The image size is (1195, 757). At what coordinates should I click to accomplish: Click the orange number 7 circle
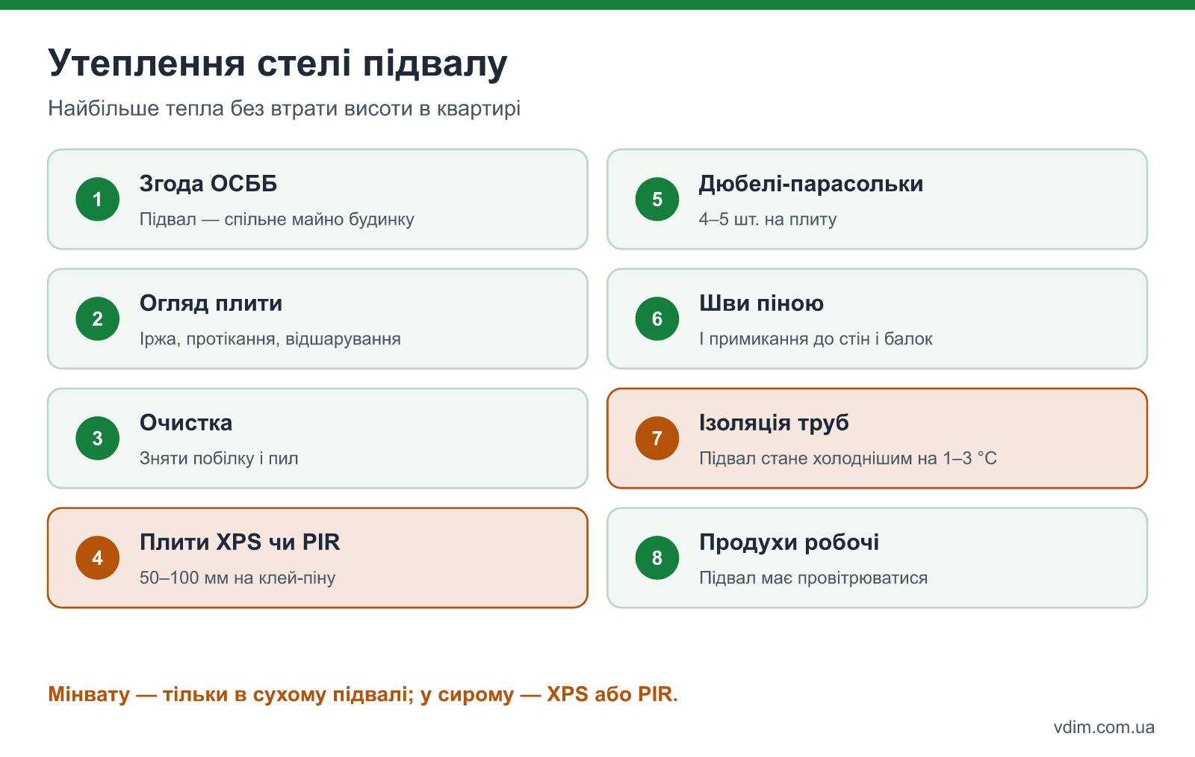[657, 438]
